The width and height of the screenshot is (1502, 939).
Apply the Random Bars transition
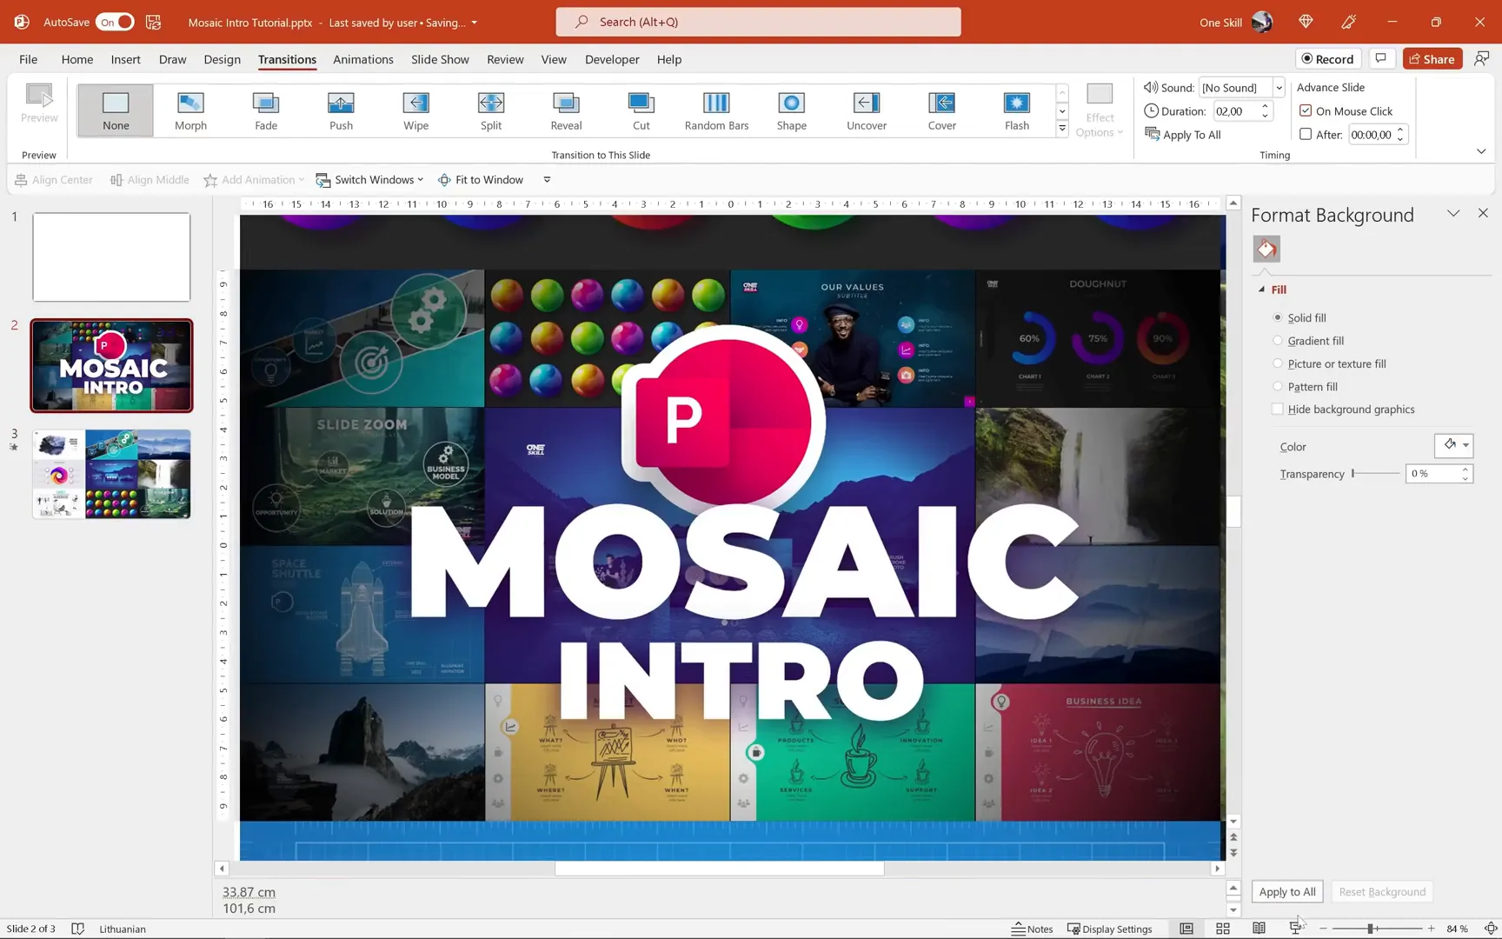pyautogui.click(x=716, y=110)
